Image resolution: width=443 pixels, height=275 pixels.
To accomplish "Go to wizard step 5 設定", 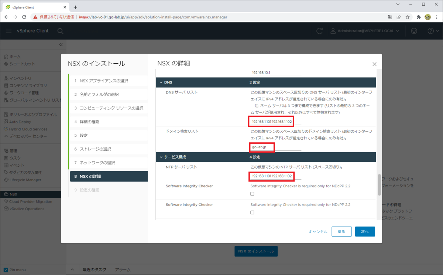I will 108,135.
